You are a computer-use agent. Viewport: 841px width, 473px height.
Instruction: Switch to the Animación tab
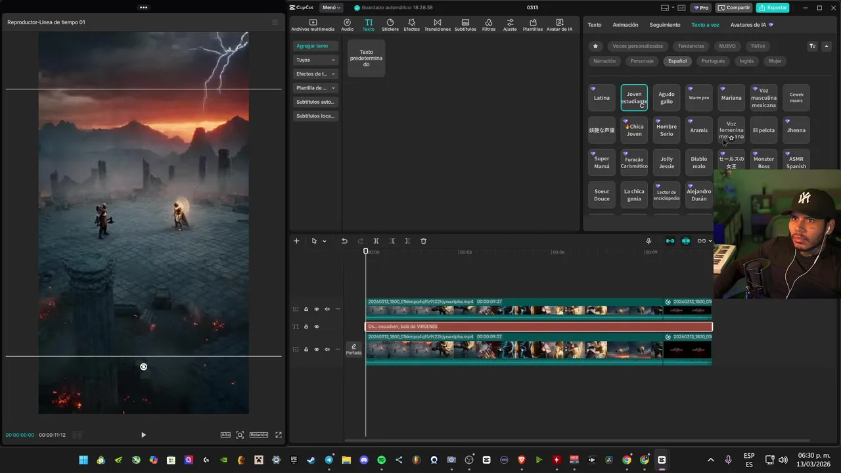tap(625, 25)
